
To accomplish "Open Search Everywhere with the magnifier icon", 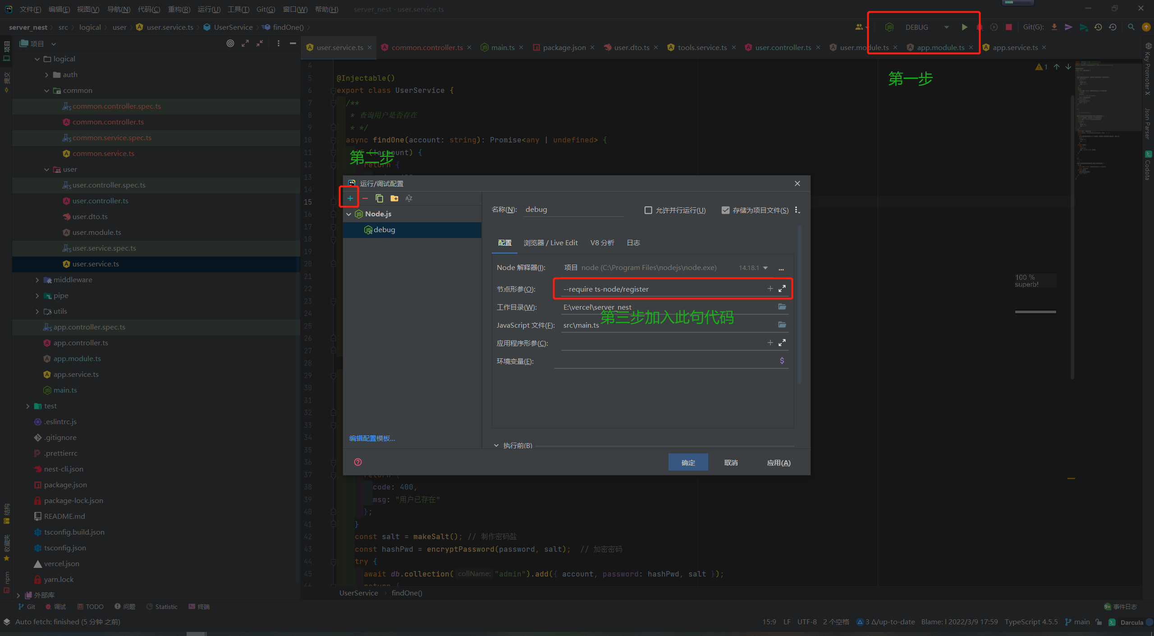I will 1131,27.
